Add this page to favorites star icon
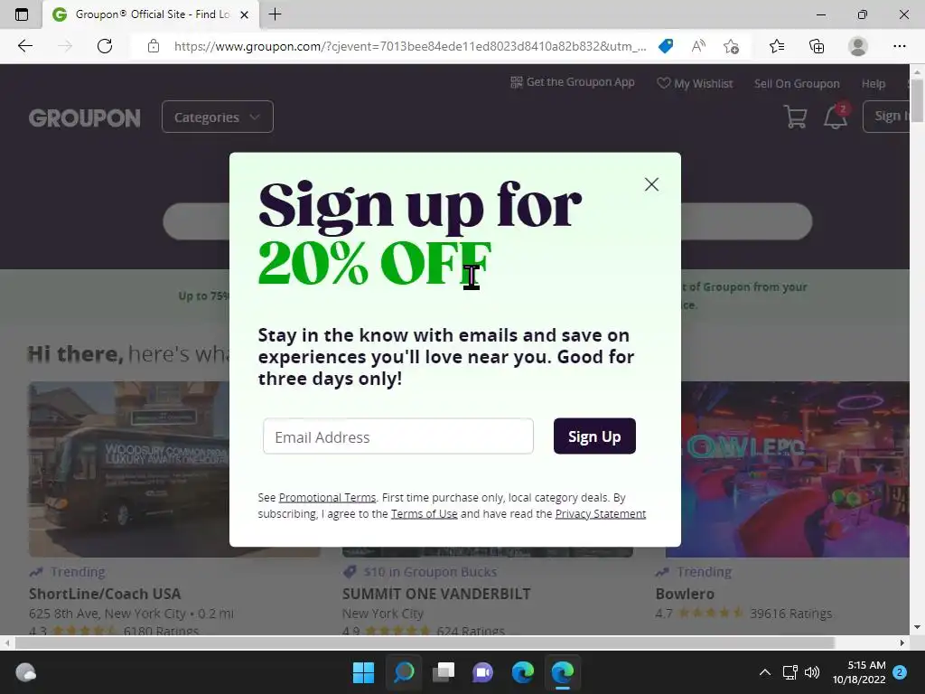 click(x=732, y=46)
